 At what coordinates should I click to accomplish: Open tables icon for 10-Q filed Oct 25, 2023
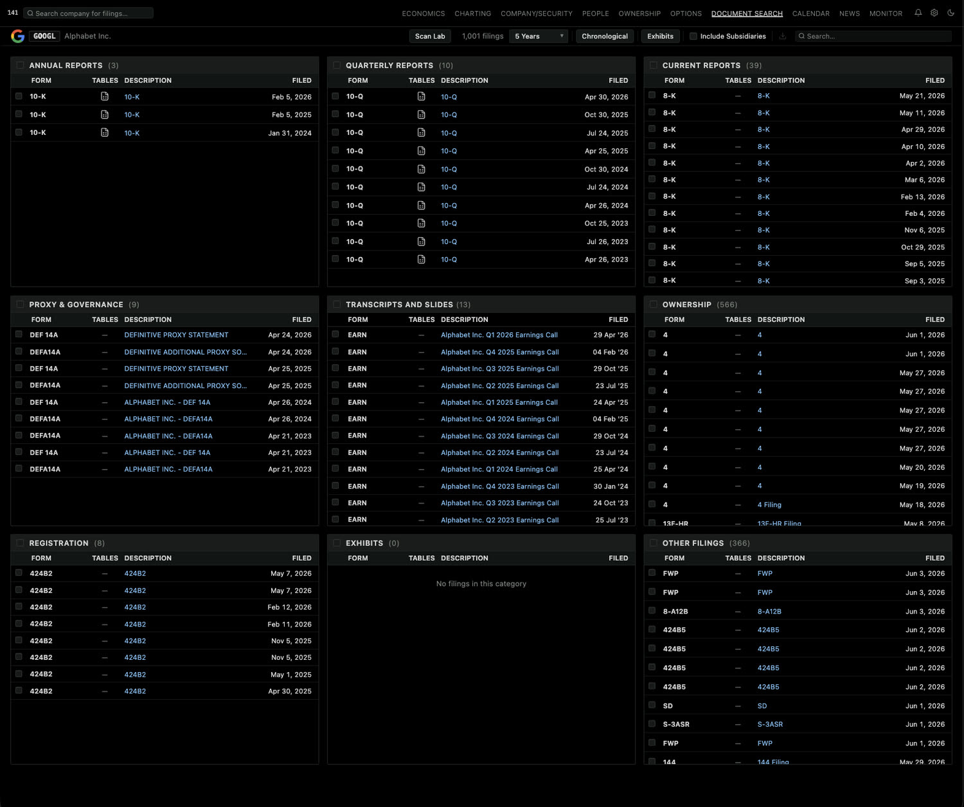tap(422, 223)
